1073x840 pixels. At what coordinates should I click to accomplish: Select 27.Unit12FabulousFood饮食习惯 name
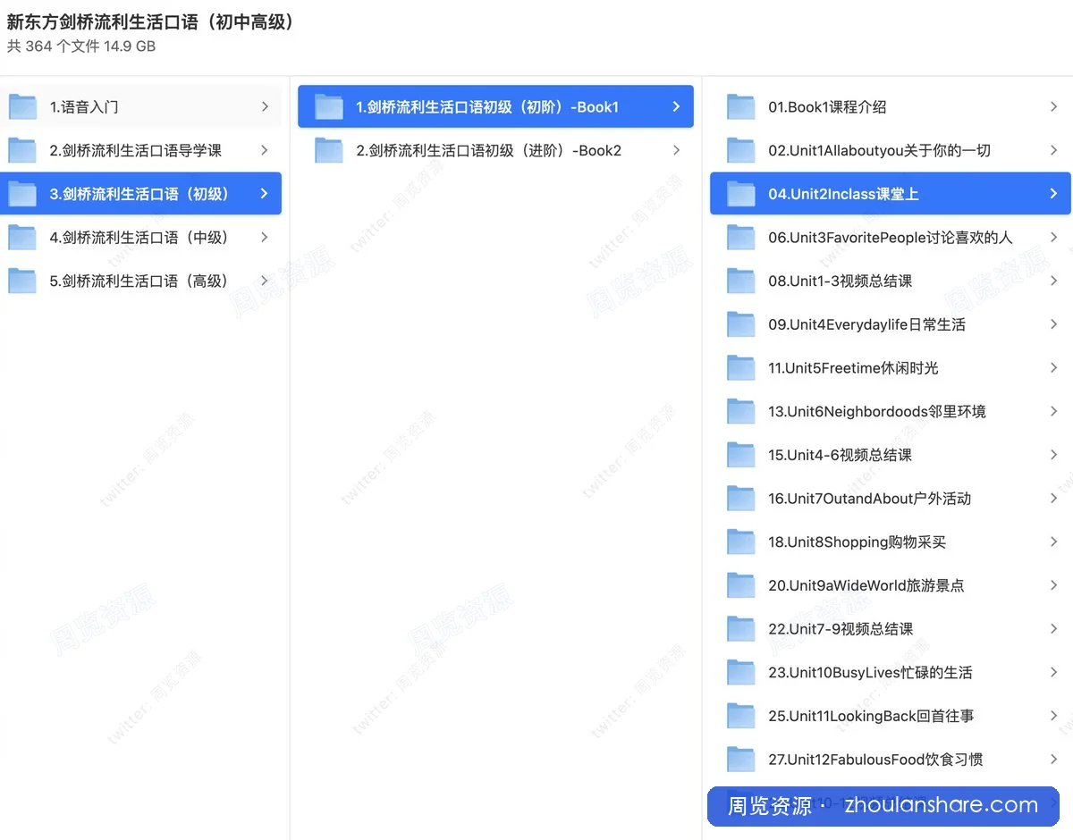(875, 760)
